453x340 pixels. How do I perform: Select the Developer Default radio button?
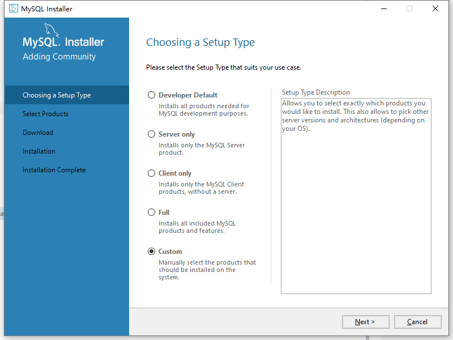(x=151, y=95)
